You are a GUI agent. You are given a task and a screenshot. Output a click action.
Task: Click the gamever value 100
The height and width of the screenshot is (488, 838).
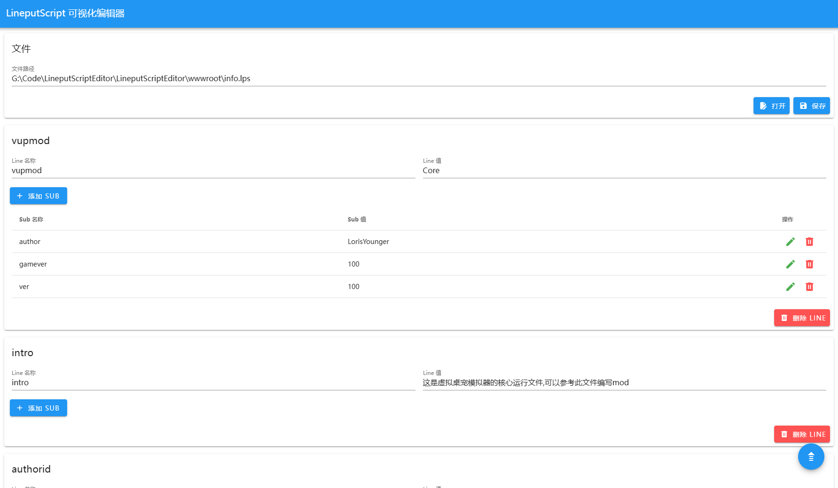coord(354,264)
